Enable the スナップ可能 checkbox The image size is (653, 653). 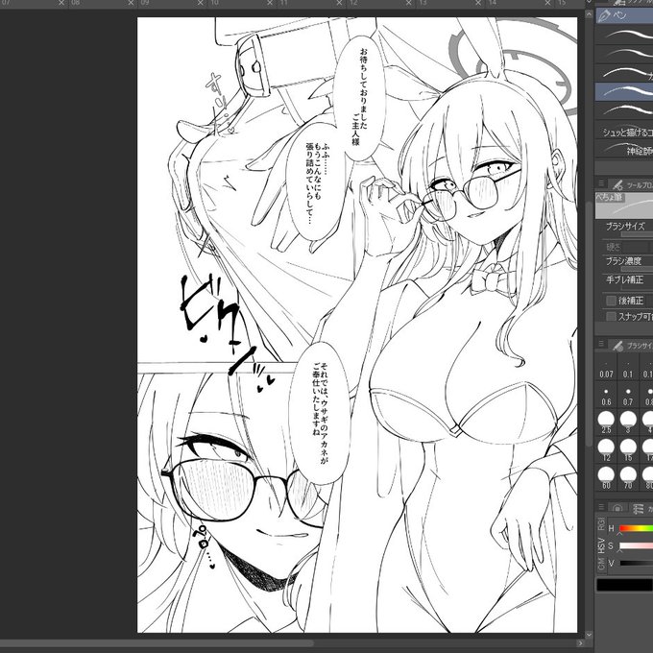(x=611, y=317)
